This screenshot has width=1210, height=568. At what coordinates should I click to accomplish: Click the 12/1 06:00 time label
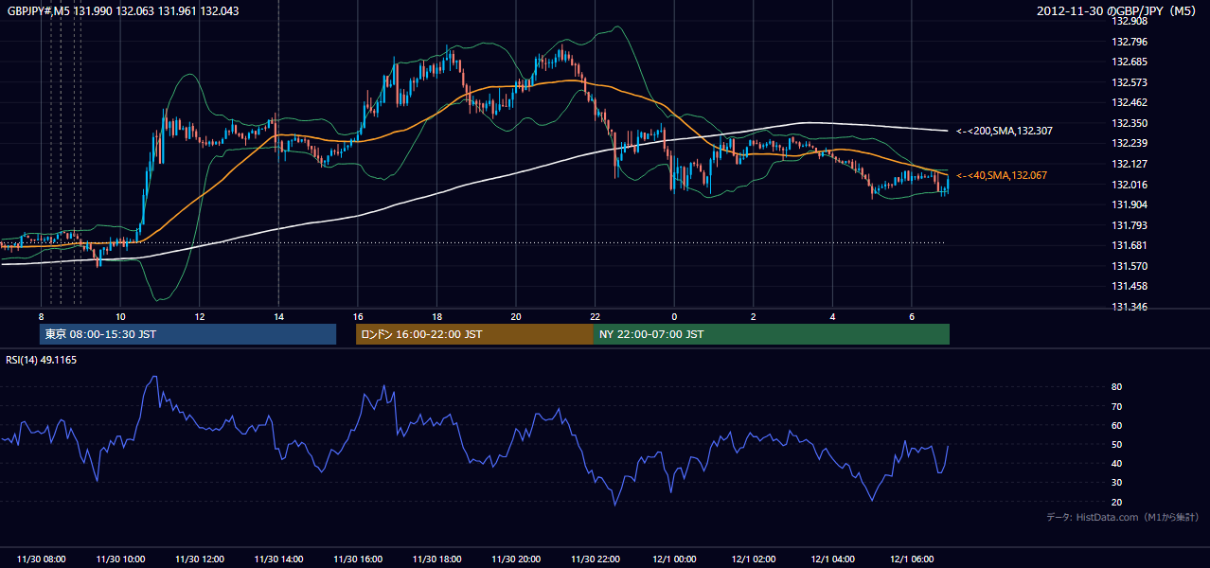[x=911, y=559]
